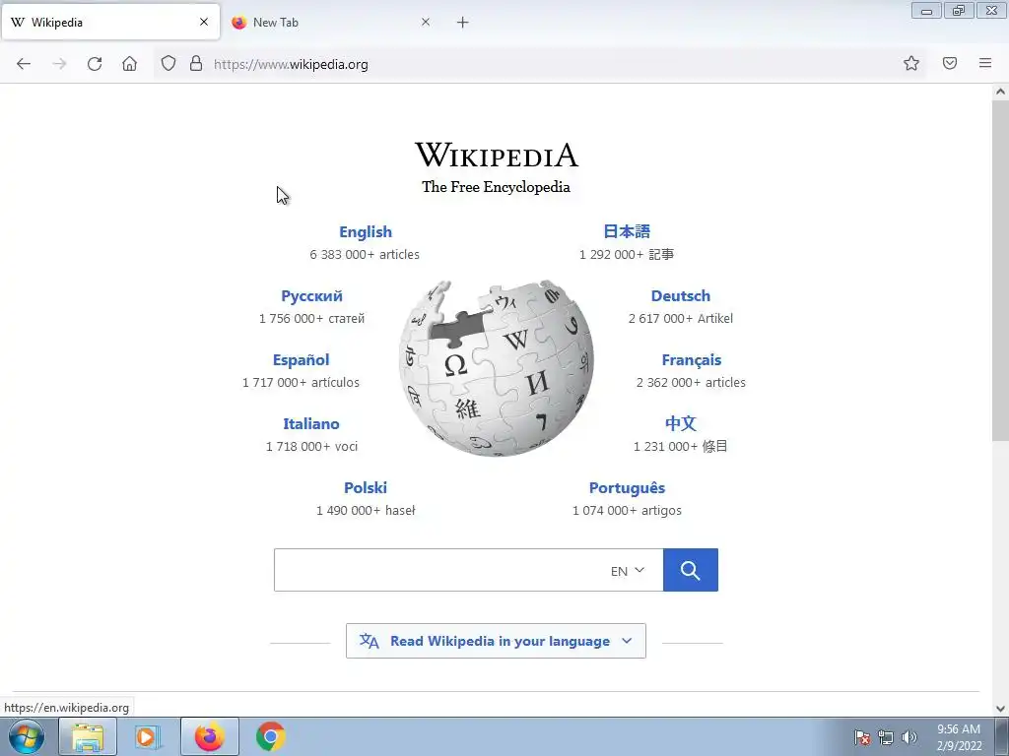Open the Chinese 中文 Wikipedia link
Image resolution: width=1009 pixels, height=756 pixels.
pyautogui.click(x=681, y=423)
